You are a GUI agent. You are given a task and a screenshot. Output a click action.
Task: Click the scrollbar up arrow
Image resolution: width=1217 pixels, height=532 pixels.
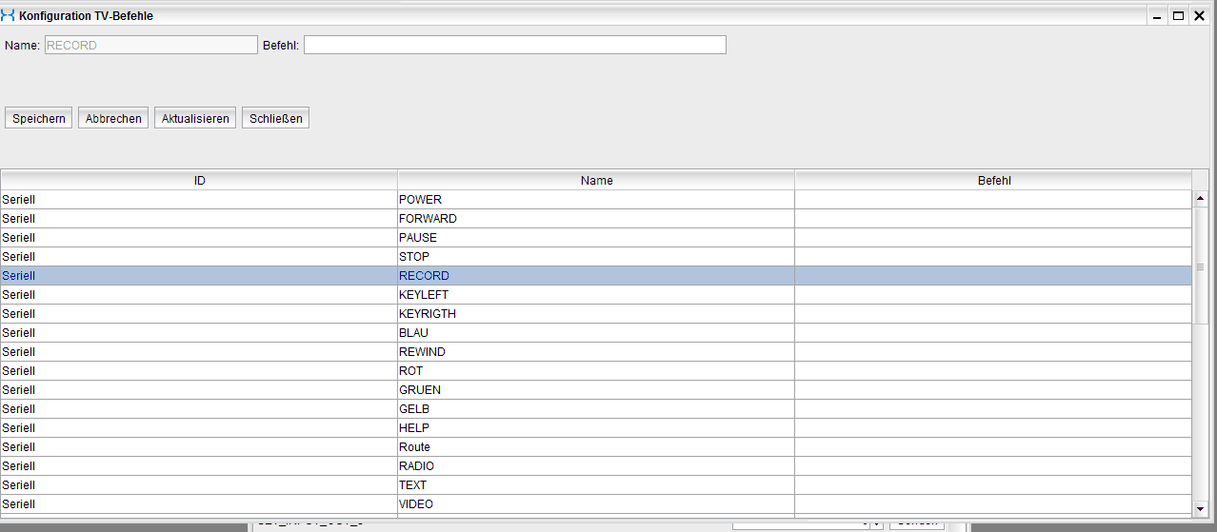pyautogui.click(x=1200, y=199)
